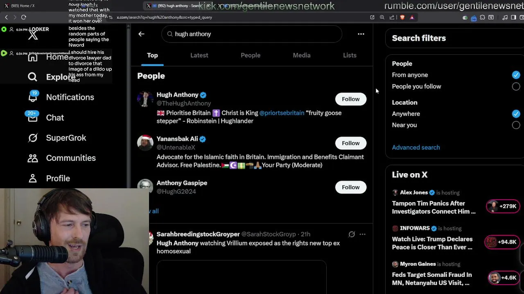Click the open-in-app icon in address bar

pos(372,17)
